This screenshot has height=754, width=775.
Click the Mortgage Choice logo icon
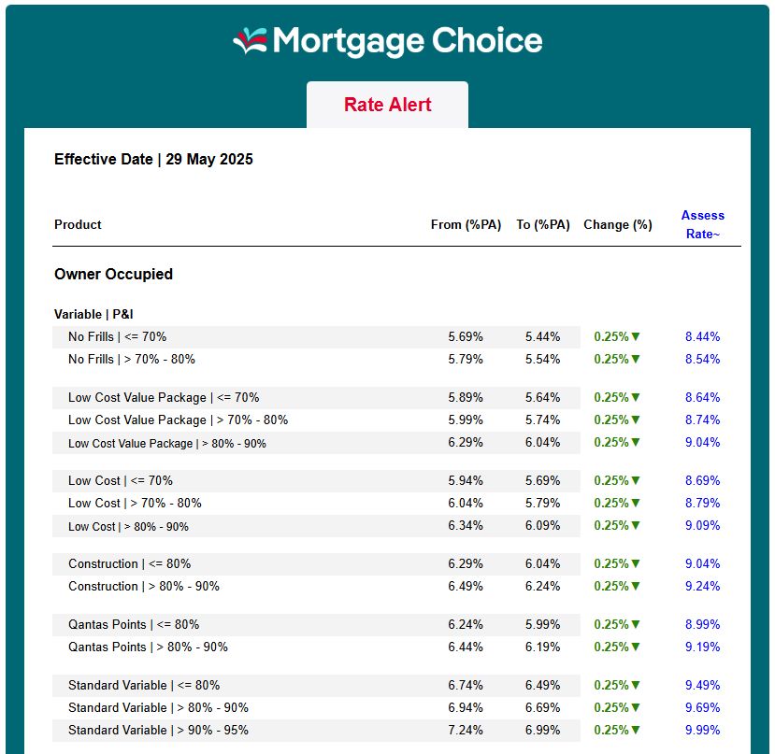pos(250,40)
